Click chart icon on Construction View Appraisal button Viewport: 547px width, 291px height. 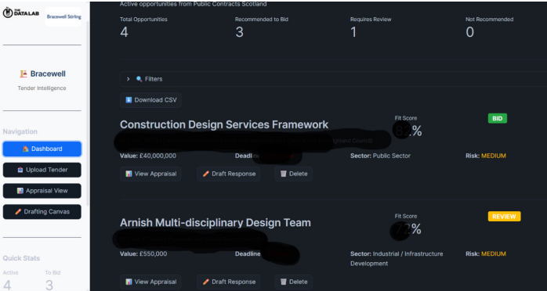click(129, 174)
